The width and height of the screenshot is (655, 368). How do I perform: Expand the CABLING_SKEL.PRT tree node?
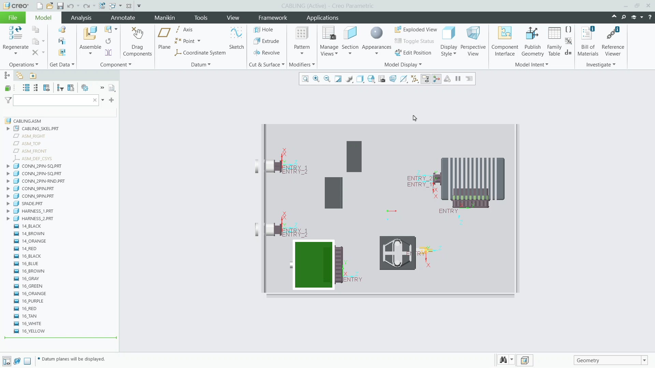point(8,129)
